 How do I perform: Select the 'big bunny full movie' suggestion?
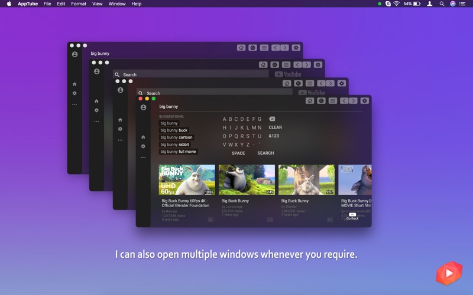pyautogui.click(x=179, y=152)
